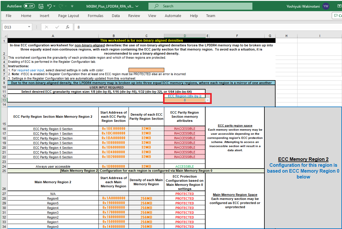Click the cancel X in formula bar

pyautogui.click(x=47, y=27)
